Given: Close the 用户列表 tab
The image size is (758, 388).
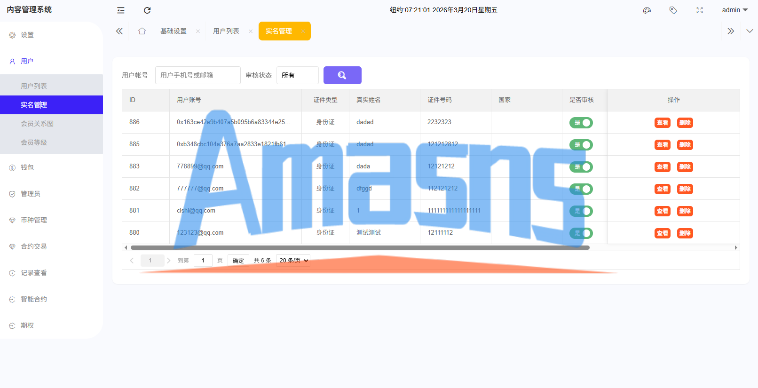Looking at the screenshot, I should (x=251, y=31).
